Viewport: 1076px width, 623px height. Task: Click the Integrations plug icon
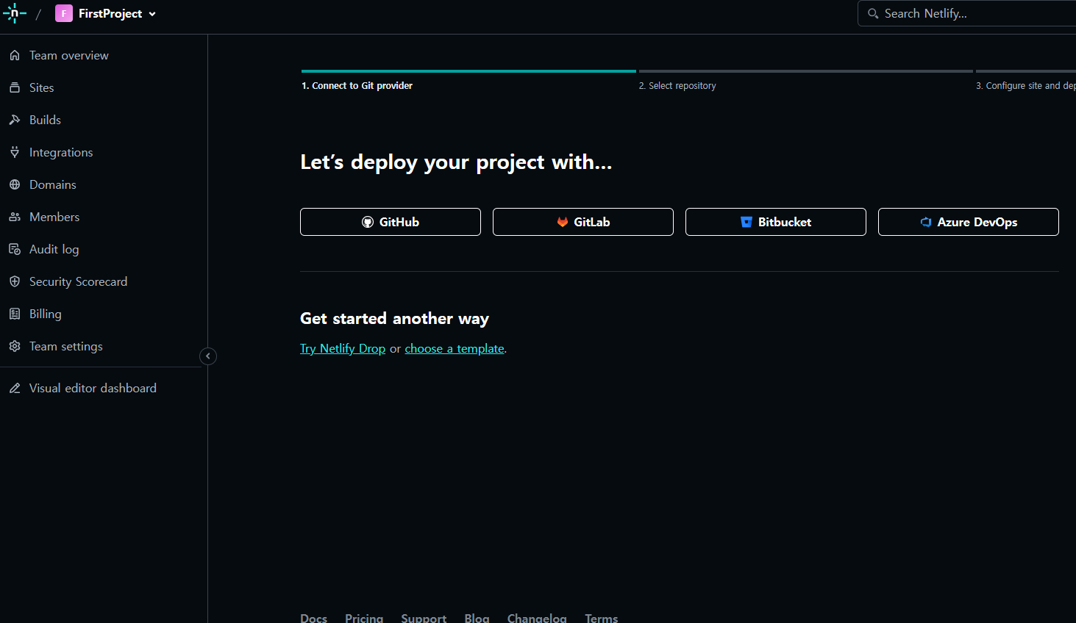pos(15,151)
